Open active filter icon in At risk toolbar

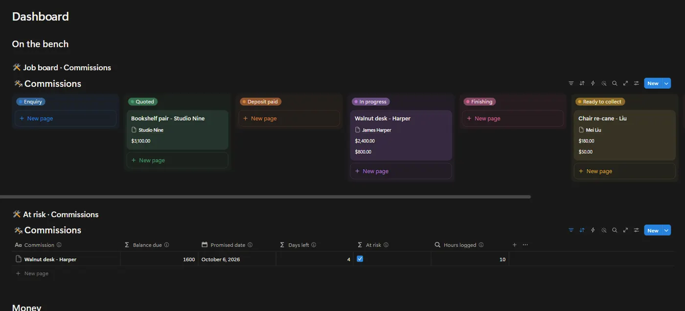[571, 230]
